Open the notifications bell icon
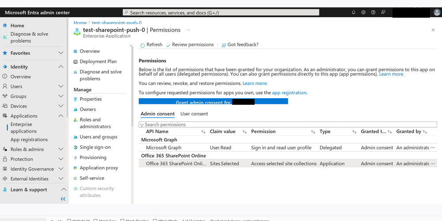The image size is (442, 221). point(354,12)
